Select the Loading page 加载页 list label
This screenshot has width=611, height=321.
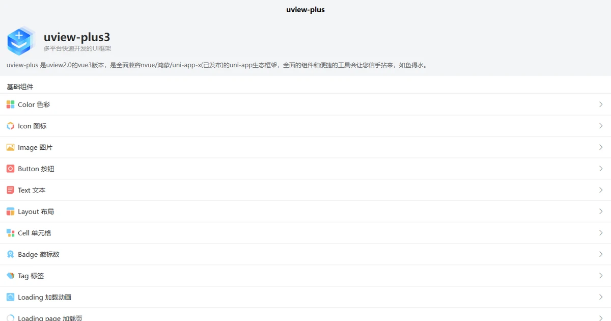pos(50,318)
